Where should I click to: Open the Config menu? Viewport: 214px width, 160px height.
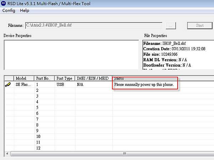(9, 10)
